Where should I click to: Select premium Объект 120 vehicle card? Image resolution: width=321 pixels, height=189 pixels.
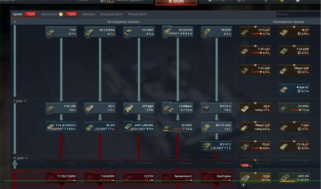[255, 127]
